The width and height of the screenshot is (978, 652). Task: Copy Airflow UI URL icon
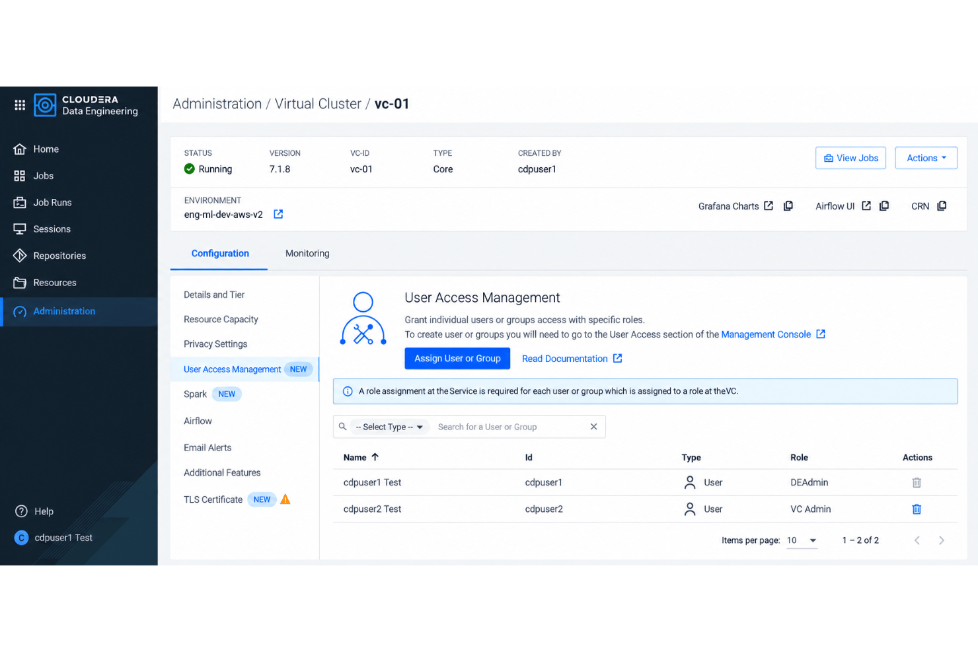tap(884, 206)
